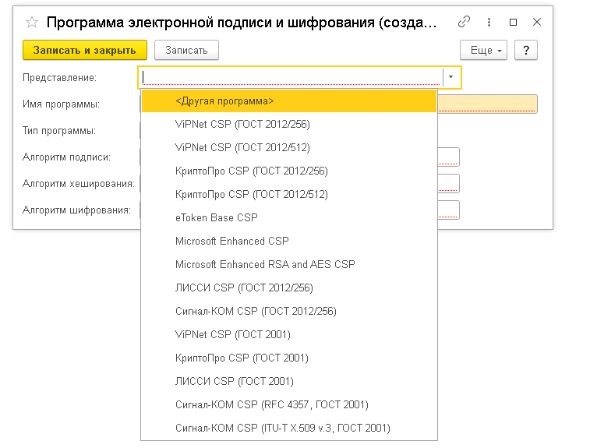Maximize the dialog window
Viewport: 590px width, 448px height.
513,23
